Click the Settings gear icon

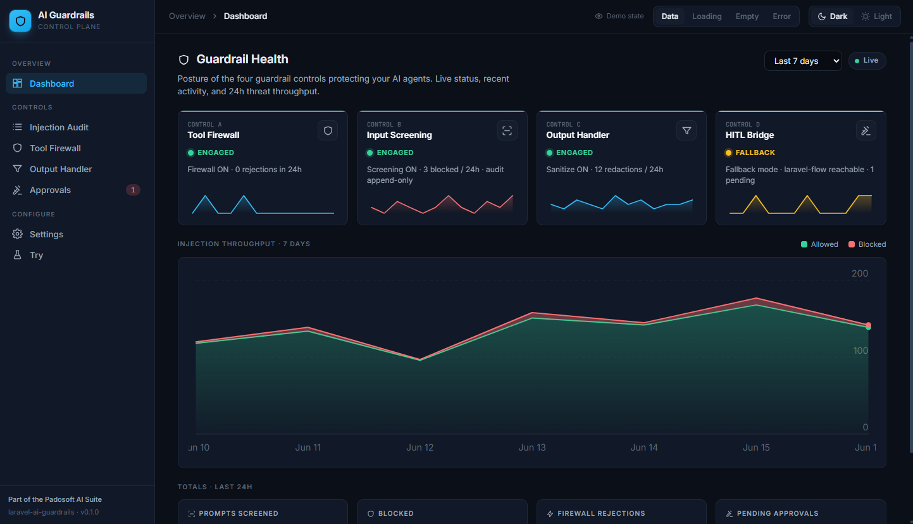[x=18, y=234]
